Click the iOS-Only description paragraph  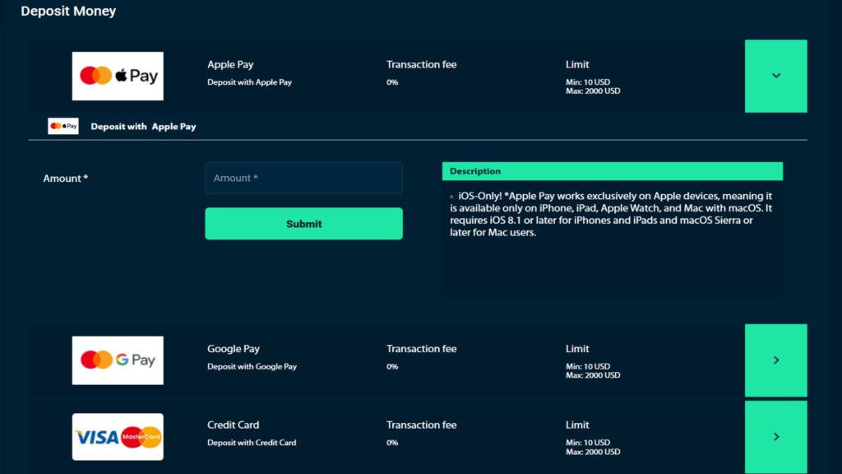(611, 214)
